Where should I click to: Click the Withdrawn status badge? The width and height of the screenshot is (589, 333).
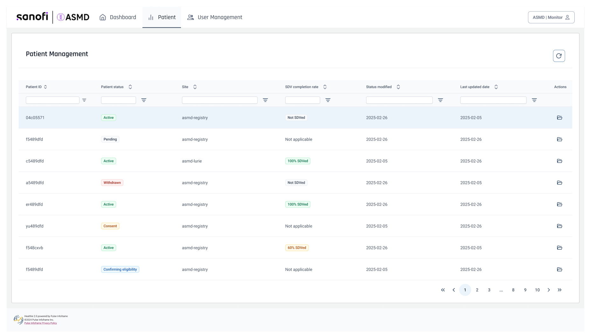112,182
